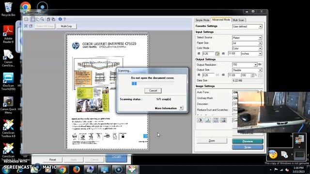Select the move image hand tool
310x174 pixels.
38,19
